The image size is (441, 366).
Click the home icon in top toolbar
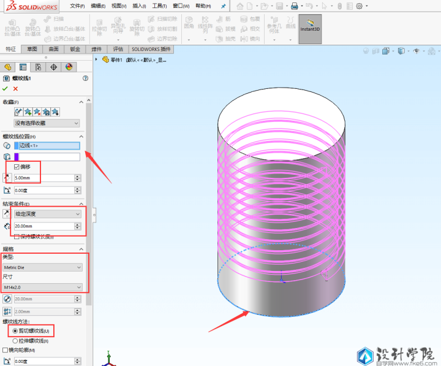click(x=240, y=6)
